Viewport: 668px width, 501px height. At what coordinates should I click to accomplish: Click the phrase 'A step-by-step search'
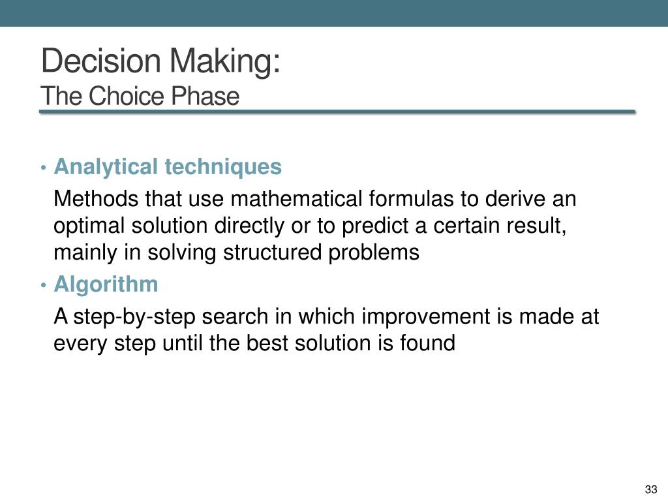[x=162, y=317]
